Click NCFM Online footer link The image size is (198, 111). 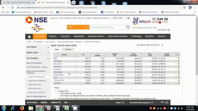coord(32,102)
